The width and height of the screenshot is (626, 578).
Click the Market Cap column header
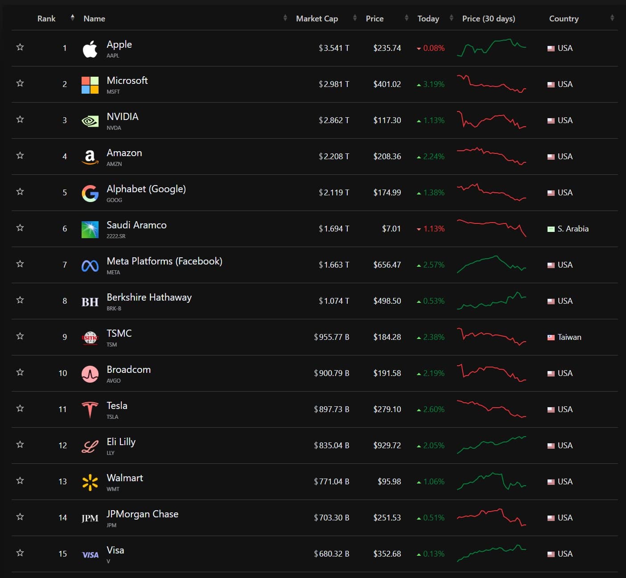(317, 18)
